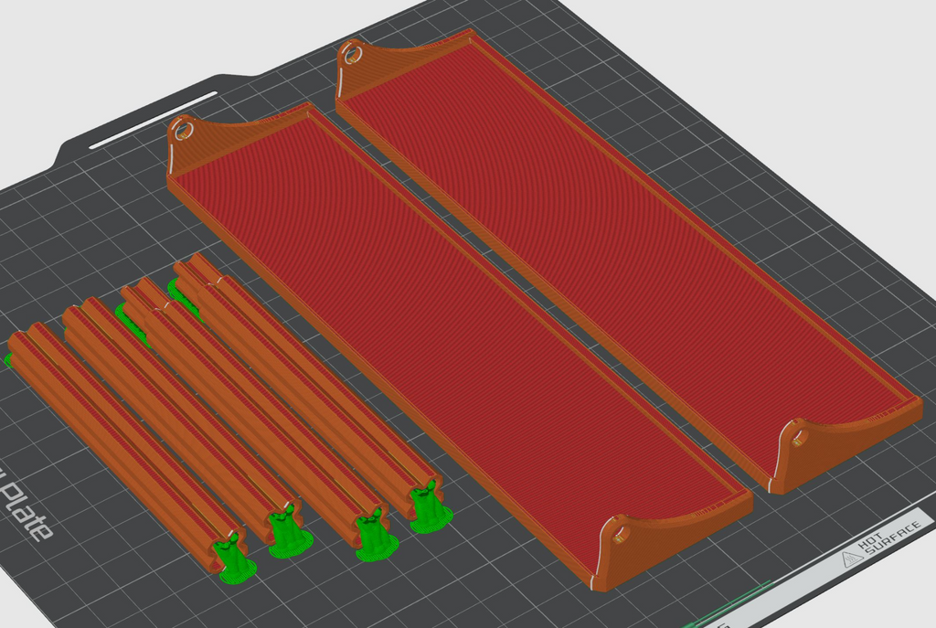Click the left tray's upper mounting hole
Image resolution: width=936 pixels, height=628 pixels.
pos(185,132)
